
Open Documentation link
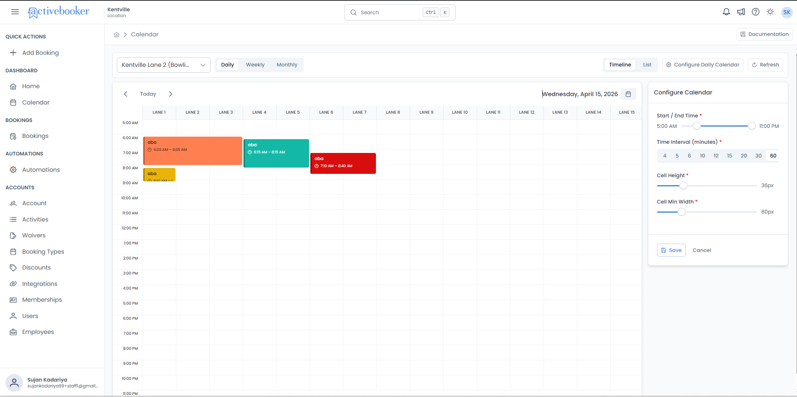(x=764, y=34)
